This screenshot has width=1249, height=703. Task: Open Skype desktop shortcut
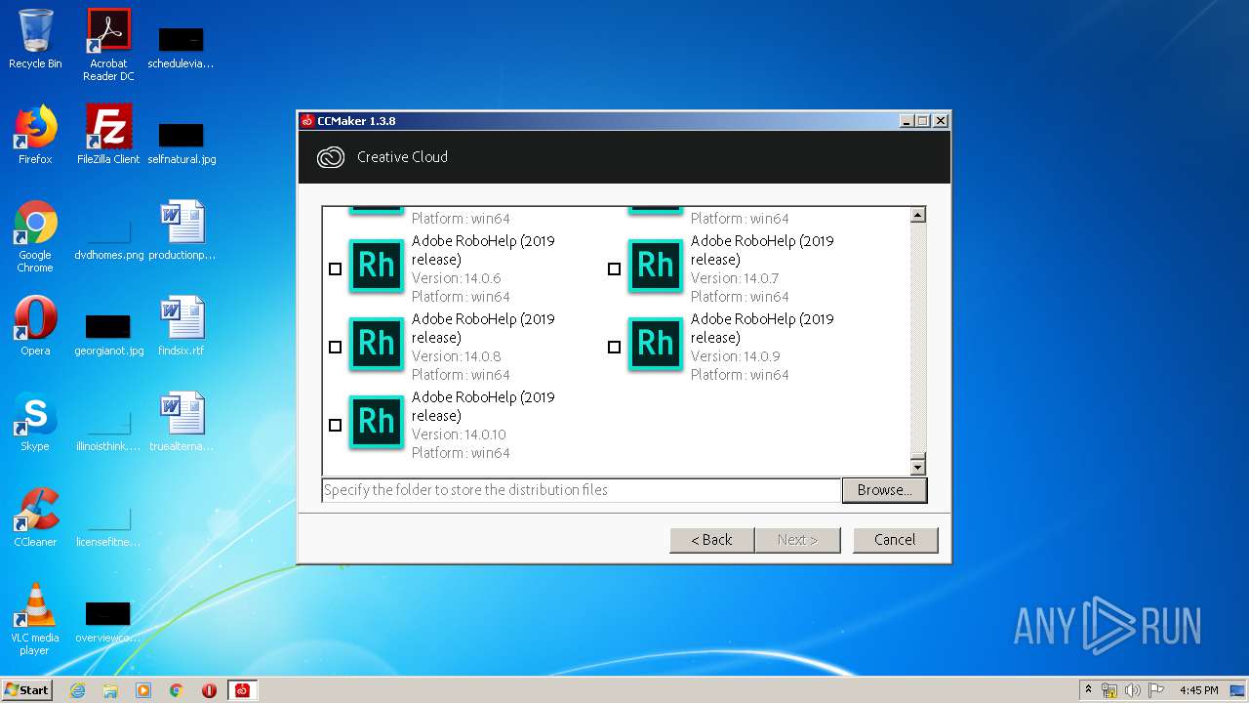(x=35, y=422)
